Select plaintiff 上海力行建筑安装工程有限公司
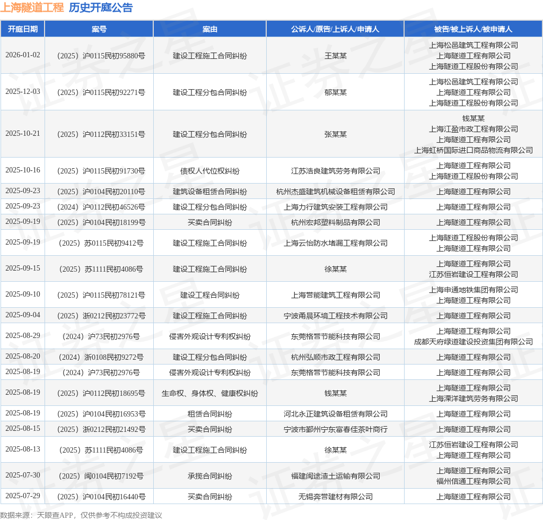Viewport: 543px width, 520px height. 336,207
